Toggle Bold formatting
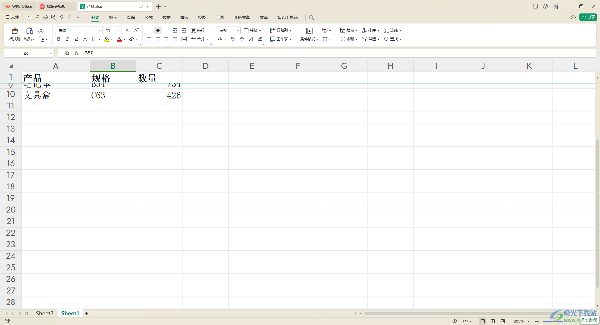600x325 pixels. 58,39
